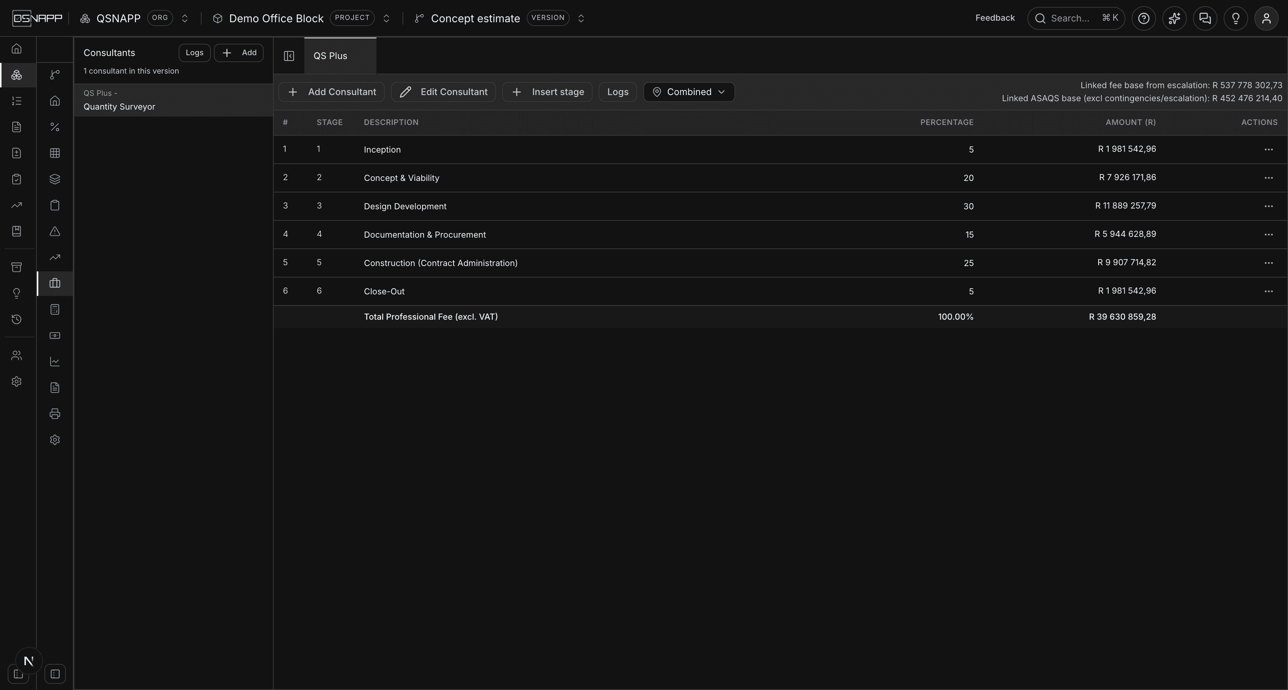The image size is (1288, 690).
Task: Click the Add Consultant button
Action: pyautogui.click(x=332, y=92)
